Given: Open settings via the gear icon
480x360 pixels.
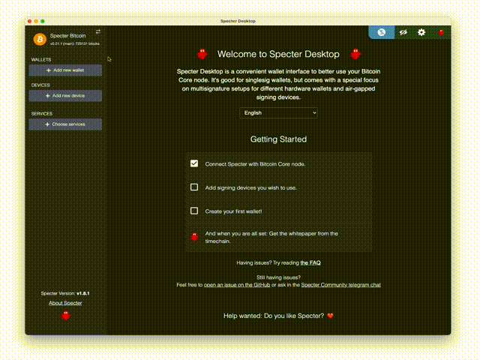Looking at the screenshot, I should [x=421, y=32].
